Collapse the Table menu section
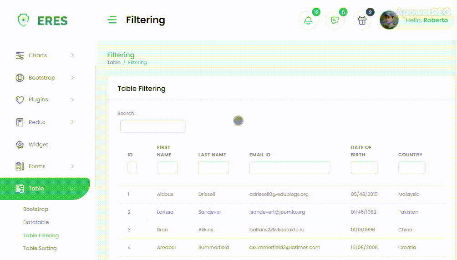Image resolution: width=457 pixels, height=260 pixels. click(x=72, y=189)
